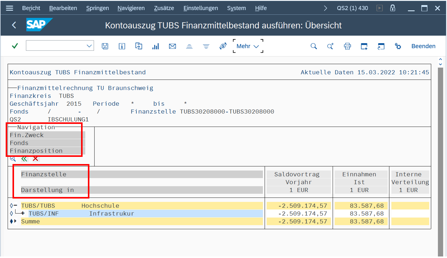Click the currency conversion icon
Viewport: 447px width, 258px height.
[223, 46]
